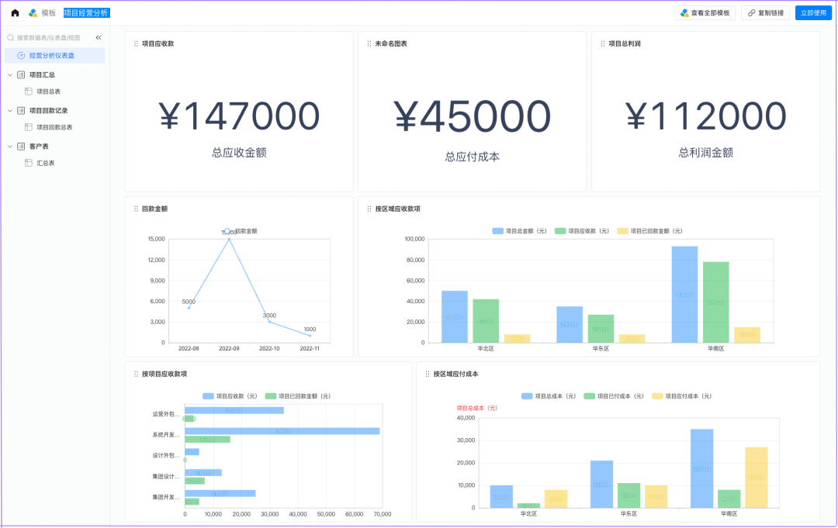Collapse the sidebar with double-chevron icon
838x528 pixels.
coord(99,37)
